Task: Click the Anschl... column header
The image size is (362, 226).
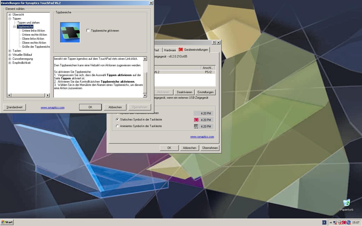Action: (x=208, y=68)
